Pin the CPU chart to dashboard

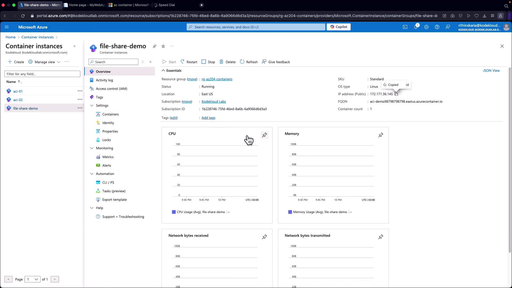click(264, 135)
